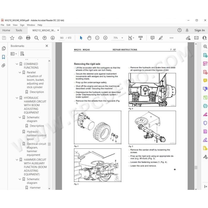
Task: Click the document scrollbar up arrow
Action: [196, 44]
